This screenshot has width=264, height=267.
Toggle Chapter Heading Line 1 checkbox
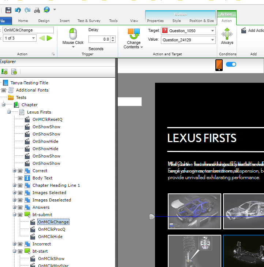coord(20,185)
